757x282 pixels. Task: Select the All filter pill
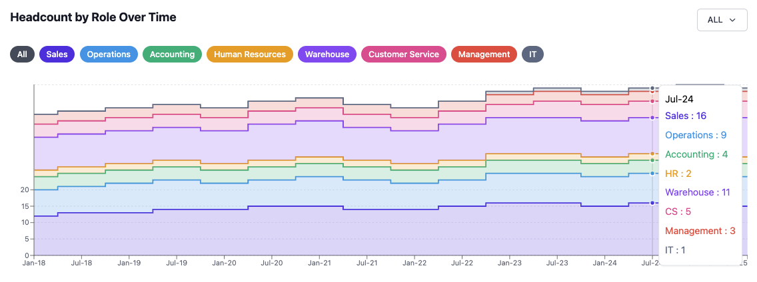click(x=22, y=55)
